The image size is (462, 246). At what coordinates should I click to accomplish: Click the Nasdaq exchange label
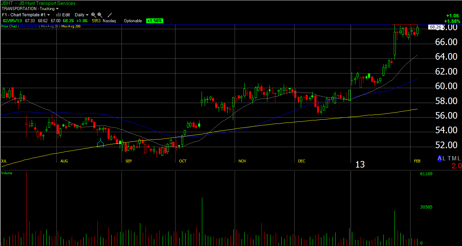coord(109,21)
